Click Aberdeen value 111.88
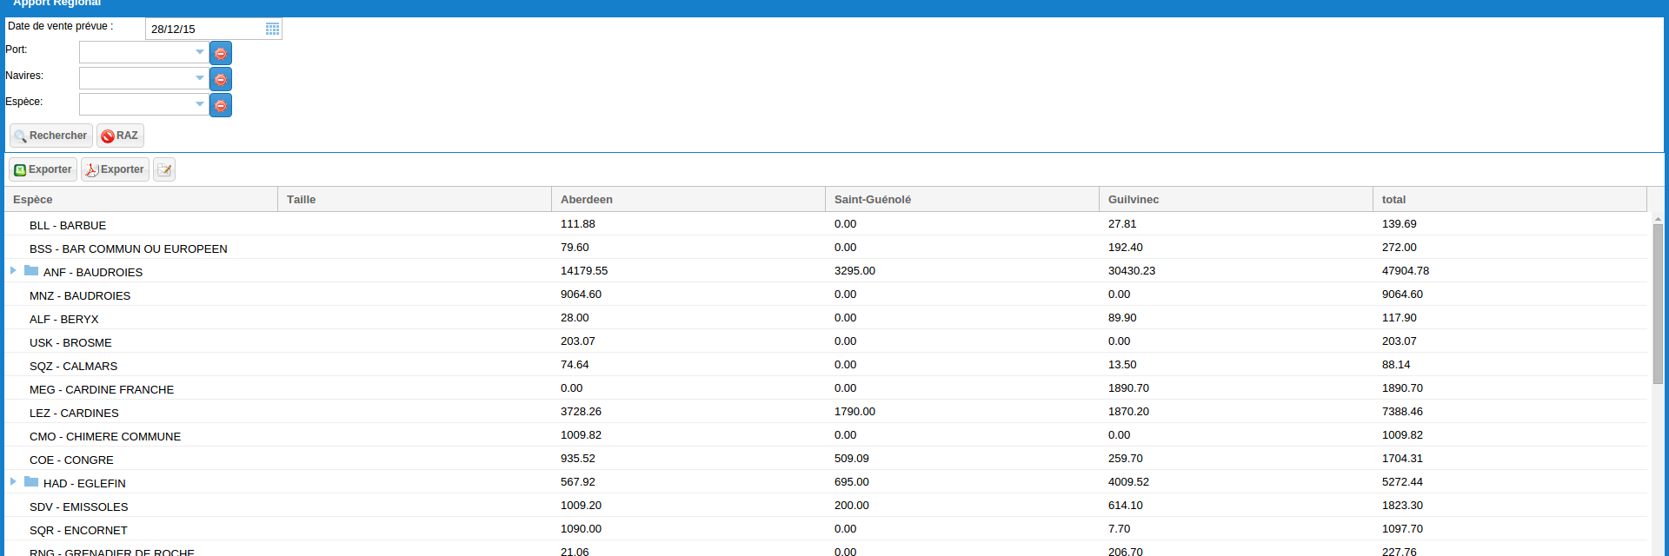 pyautogui.click(x=578, y=224)
